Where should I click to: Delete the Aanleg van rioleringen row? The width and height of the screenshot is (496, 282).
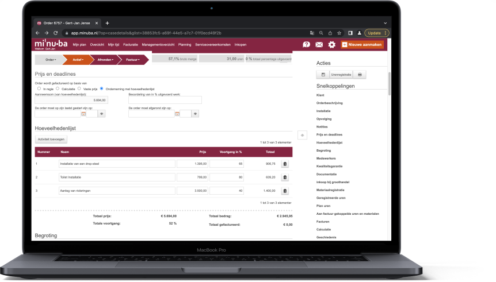tap(285, 191)
